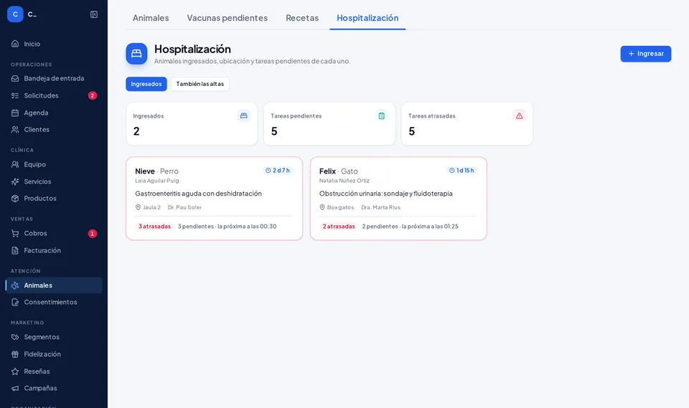Click the Facturación document icon
689x408 pixels.
click(x=15, y=250)
